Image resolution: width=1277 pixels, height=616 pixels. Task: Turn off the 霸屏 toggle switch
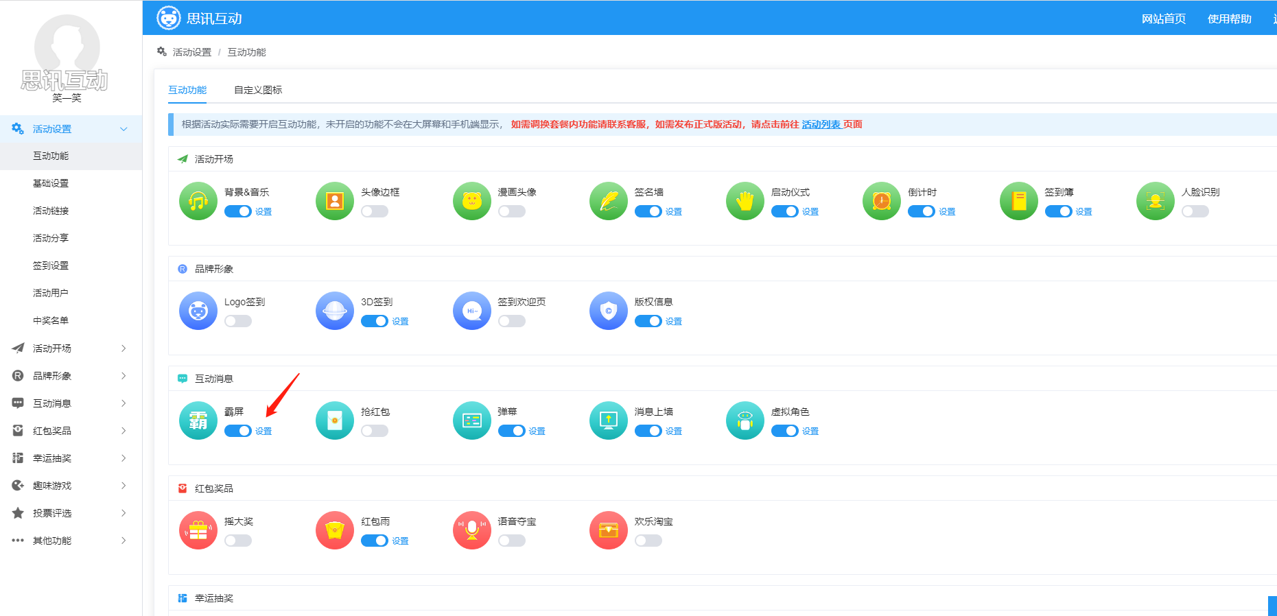click(x=237, y=431)
